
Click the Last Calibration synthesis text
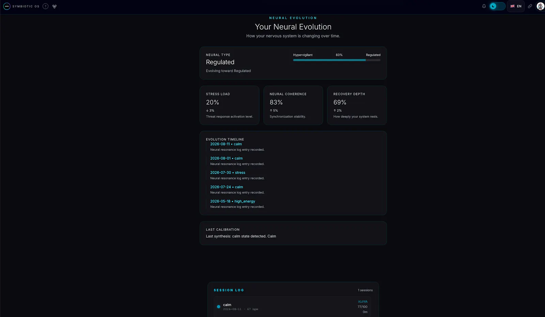pyautogui.click(x=241, y=236)
